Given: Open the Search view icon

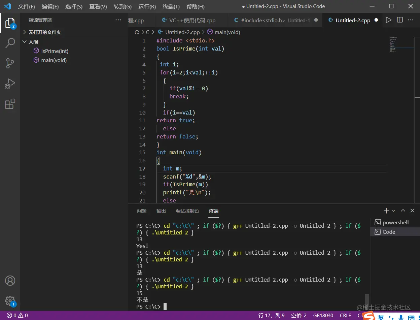Looking at the screenshot, I should (x=10, y=43).
